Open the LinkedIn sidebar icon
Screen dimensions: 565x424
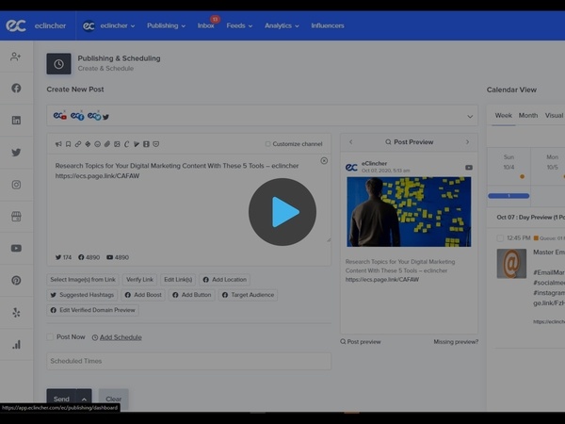pyautogui.click(x=16, y=120)
